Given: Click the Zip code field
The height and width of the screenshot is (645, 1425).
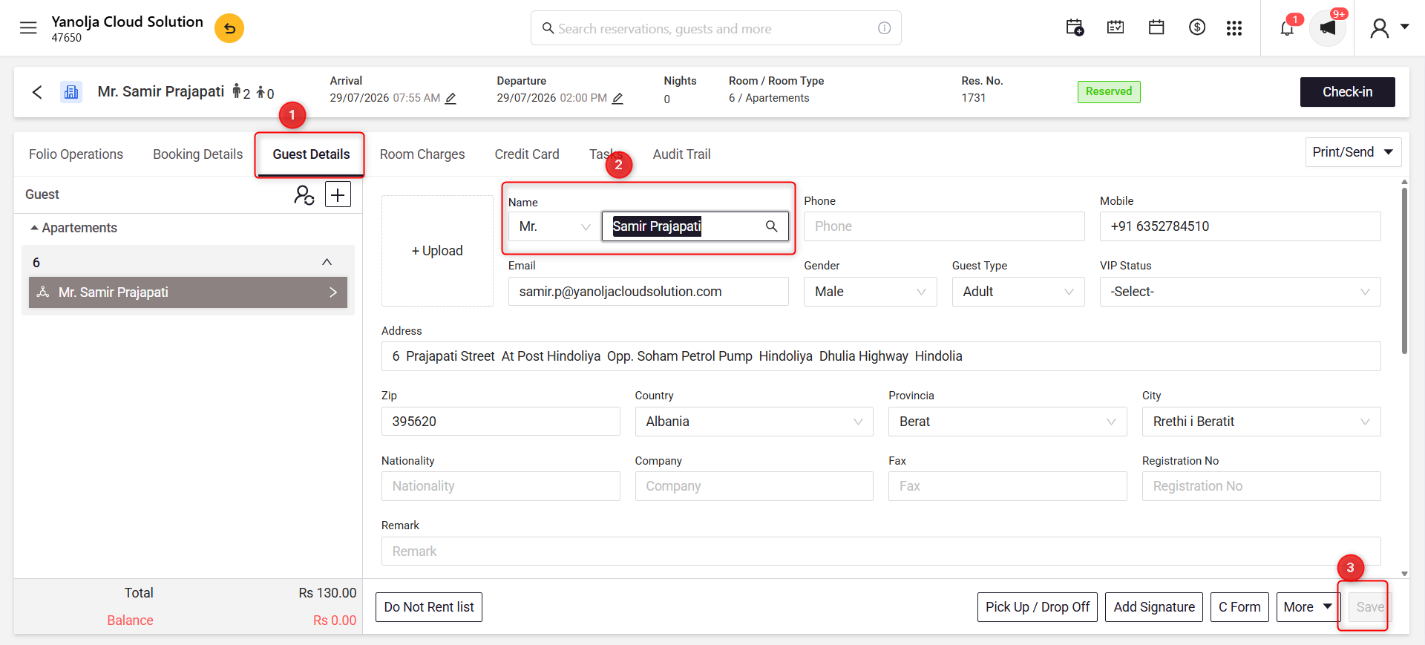Looking at the screenshot, I should click(x=501, y=422).
